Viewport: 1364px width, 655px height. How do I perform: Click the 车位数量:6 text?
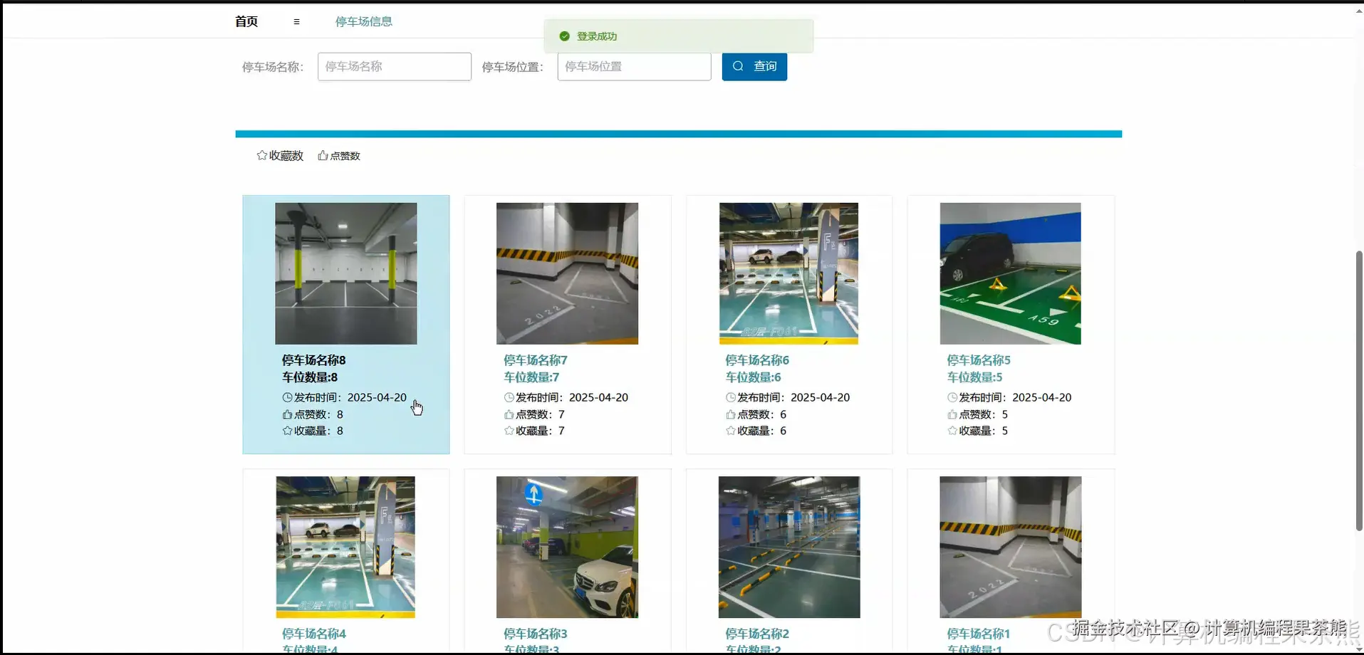753,377
